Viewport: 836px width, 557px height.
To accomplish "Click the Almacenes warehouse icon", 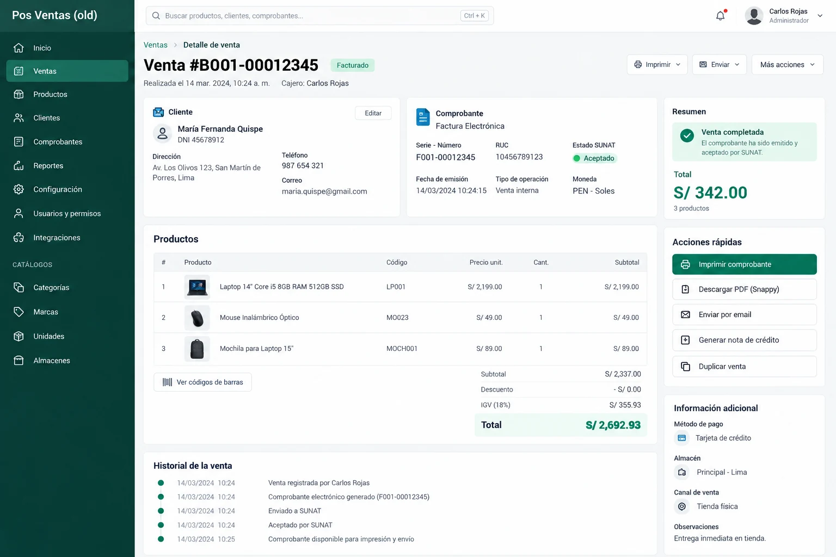I will [19, 360].
